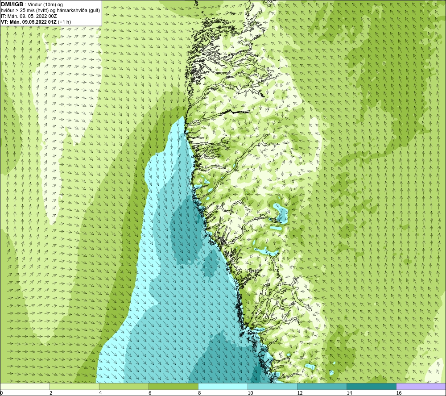The image size is (446, 396).
Task: Click the legend tick label '6'
Action: 150,393
